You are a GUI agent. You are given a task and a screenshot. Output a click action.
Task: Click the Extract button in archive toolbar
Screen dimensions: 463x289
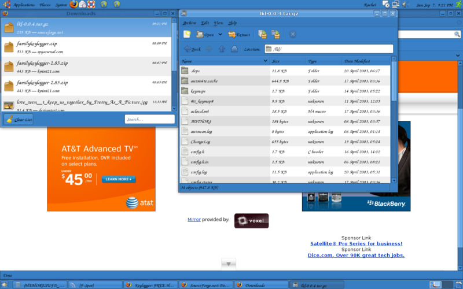pyautogui.click(x=239, y=35)
